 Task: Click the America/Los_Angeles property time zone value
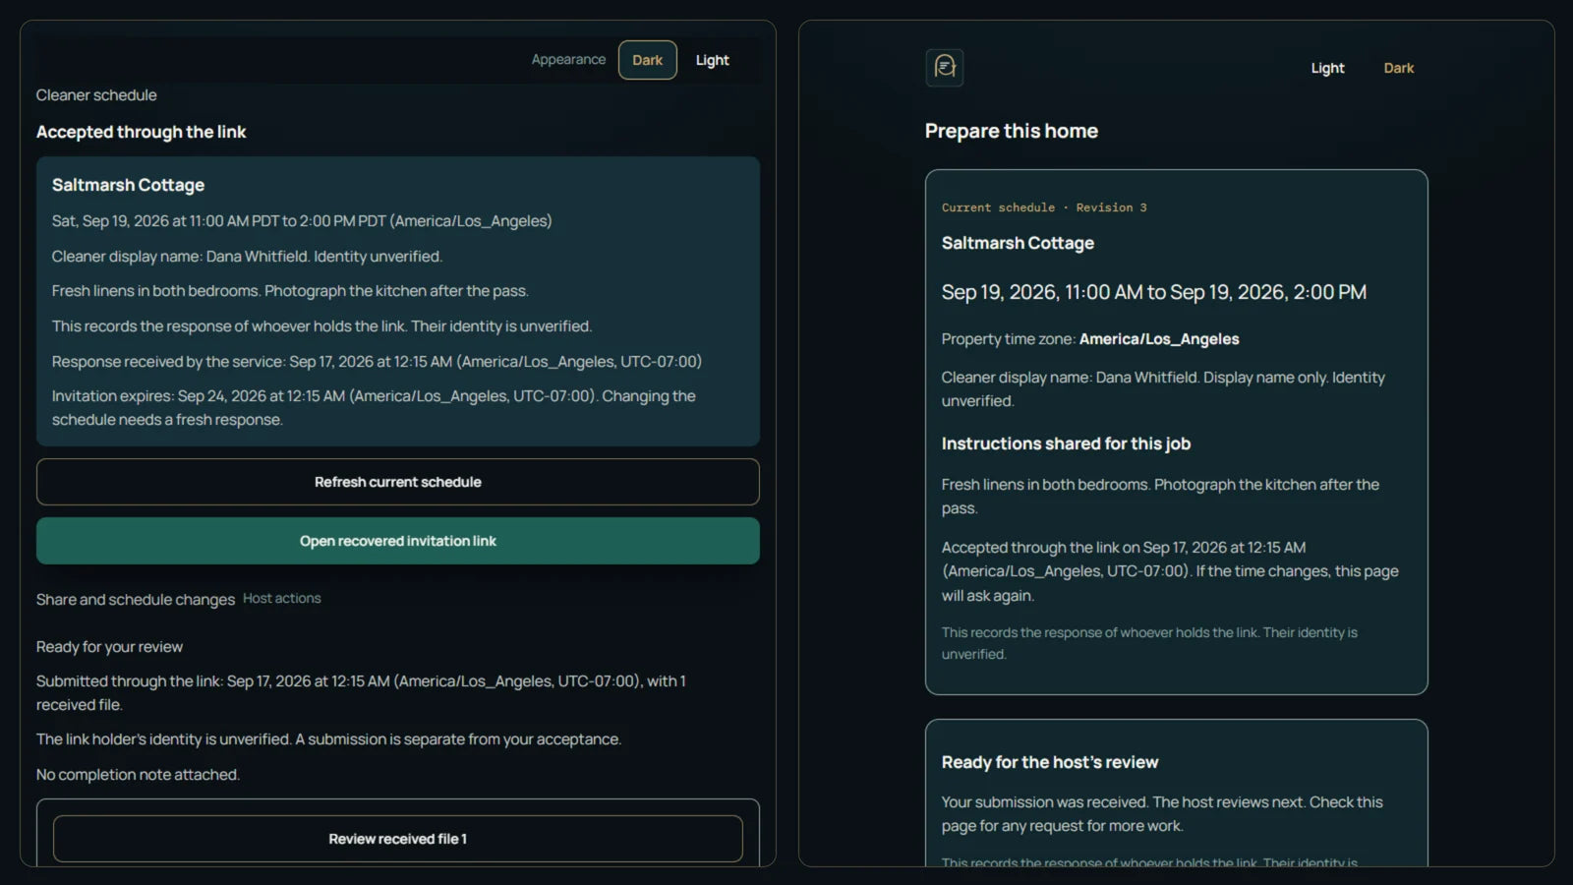point(1159,339)
